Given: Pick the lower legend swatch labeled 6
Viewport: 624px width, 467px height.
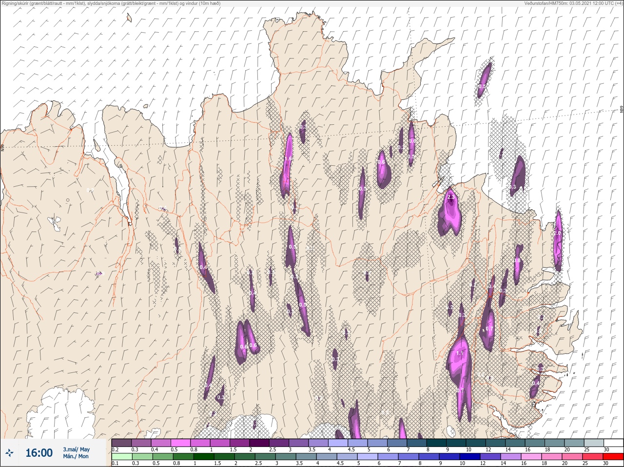Looking at the screenshot, I should coord(388,457).
